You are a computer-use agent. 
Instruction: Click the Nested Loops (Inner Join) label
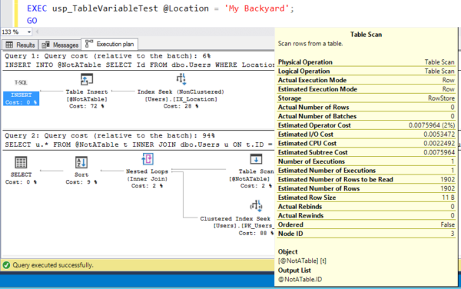click(147, 175)
